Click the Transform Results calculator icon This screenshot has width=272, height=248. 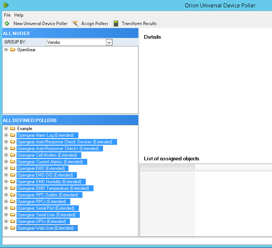(x=116, y=24)
